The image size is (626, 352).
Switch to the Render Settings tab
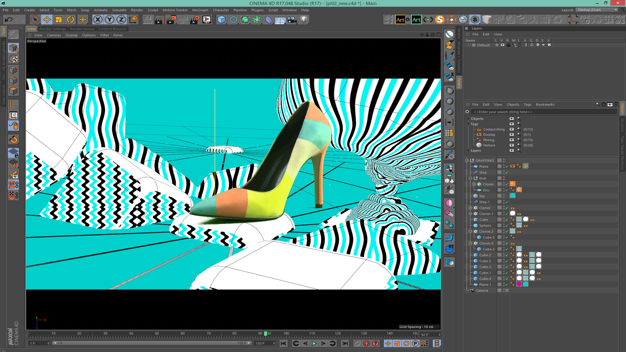pyautogui.click(x=52, y=29)
